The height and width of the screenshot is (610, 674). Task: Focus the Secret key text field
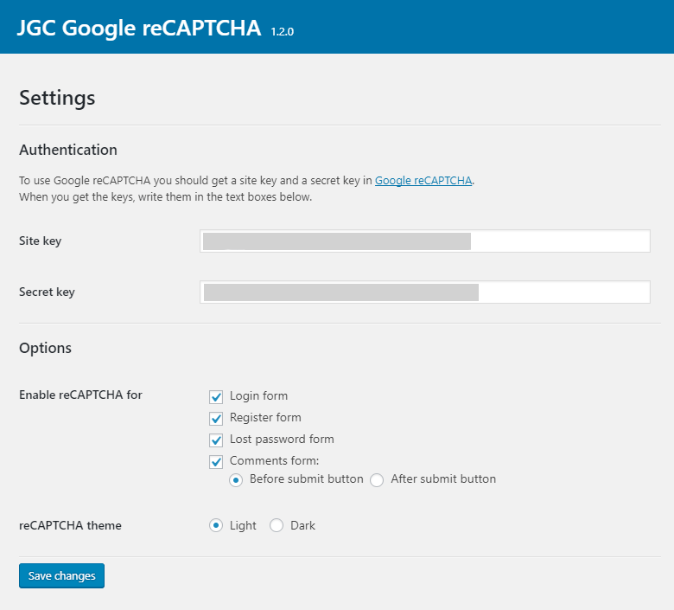(424, 292)
